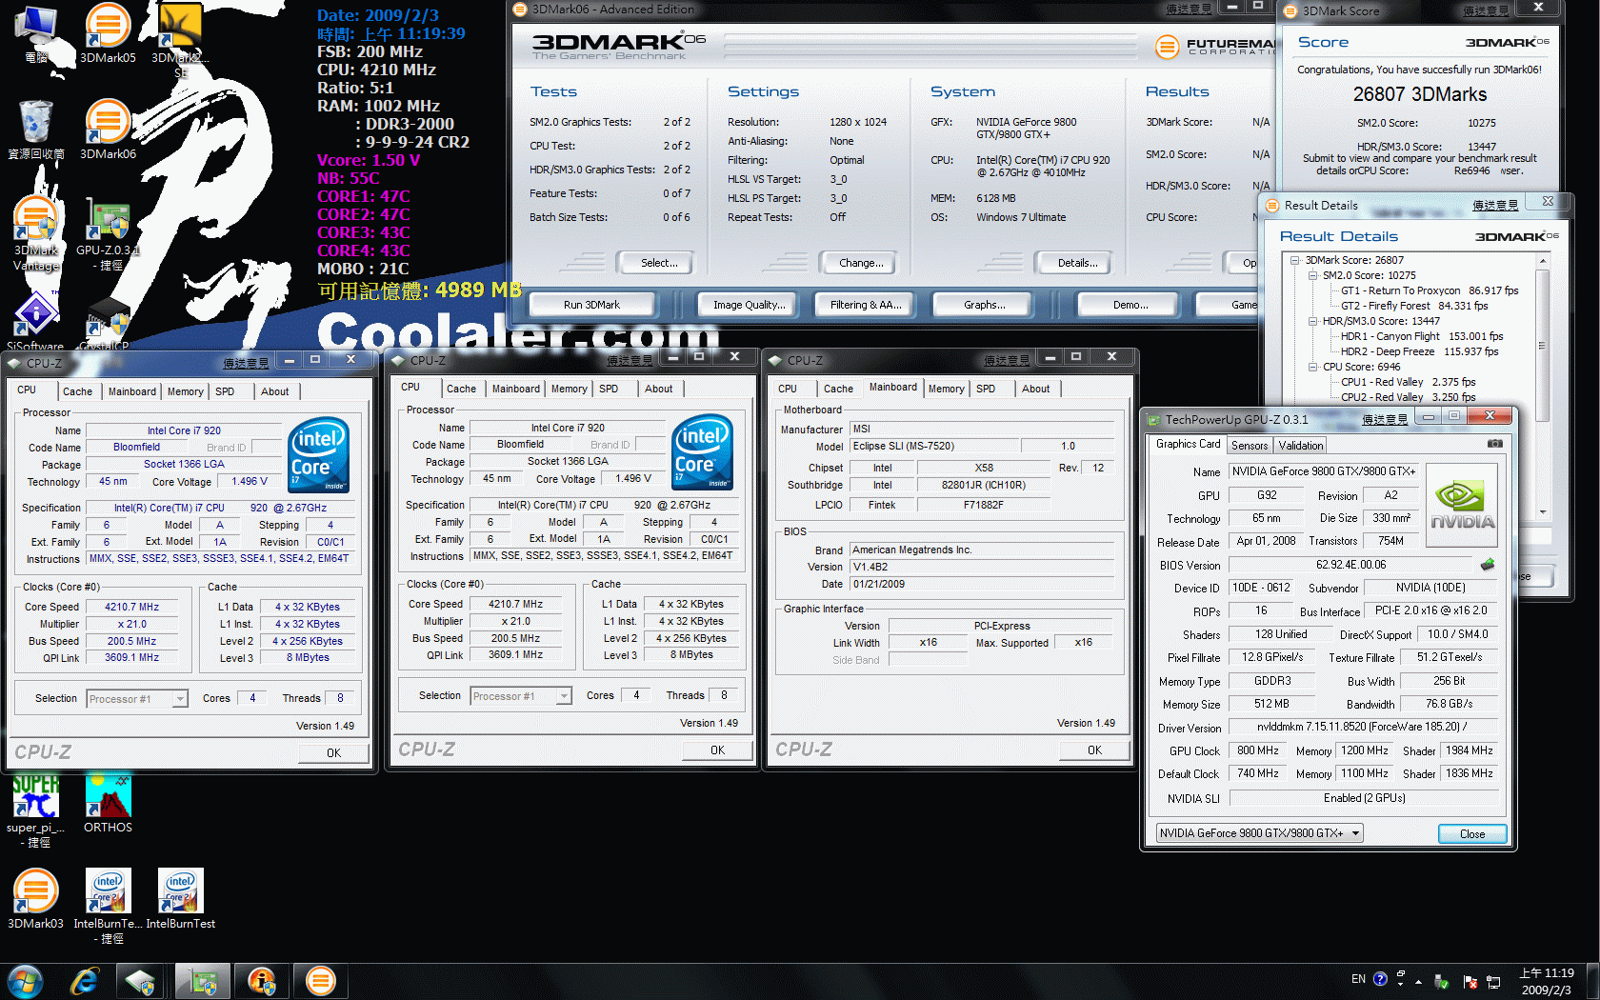Click the GPU-Z BIOS save icon
Screen dimensions: 1600x1000
pos(1488,565)
